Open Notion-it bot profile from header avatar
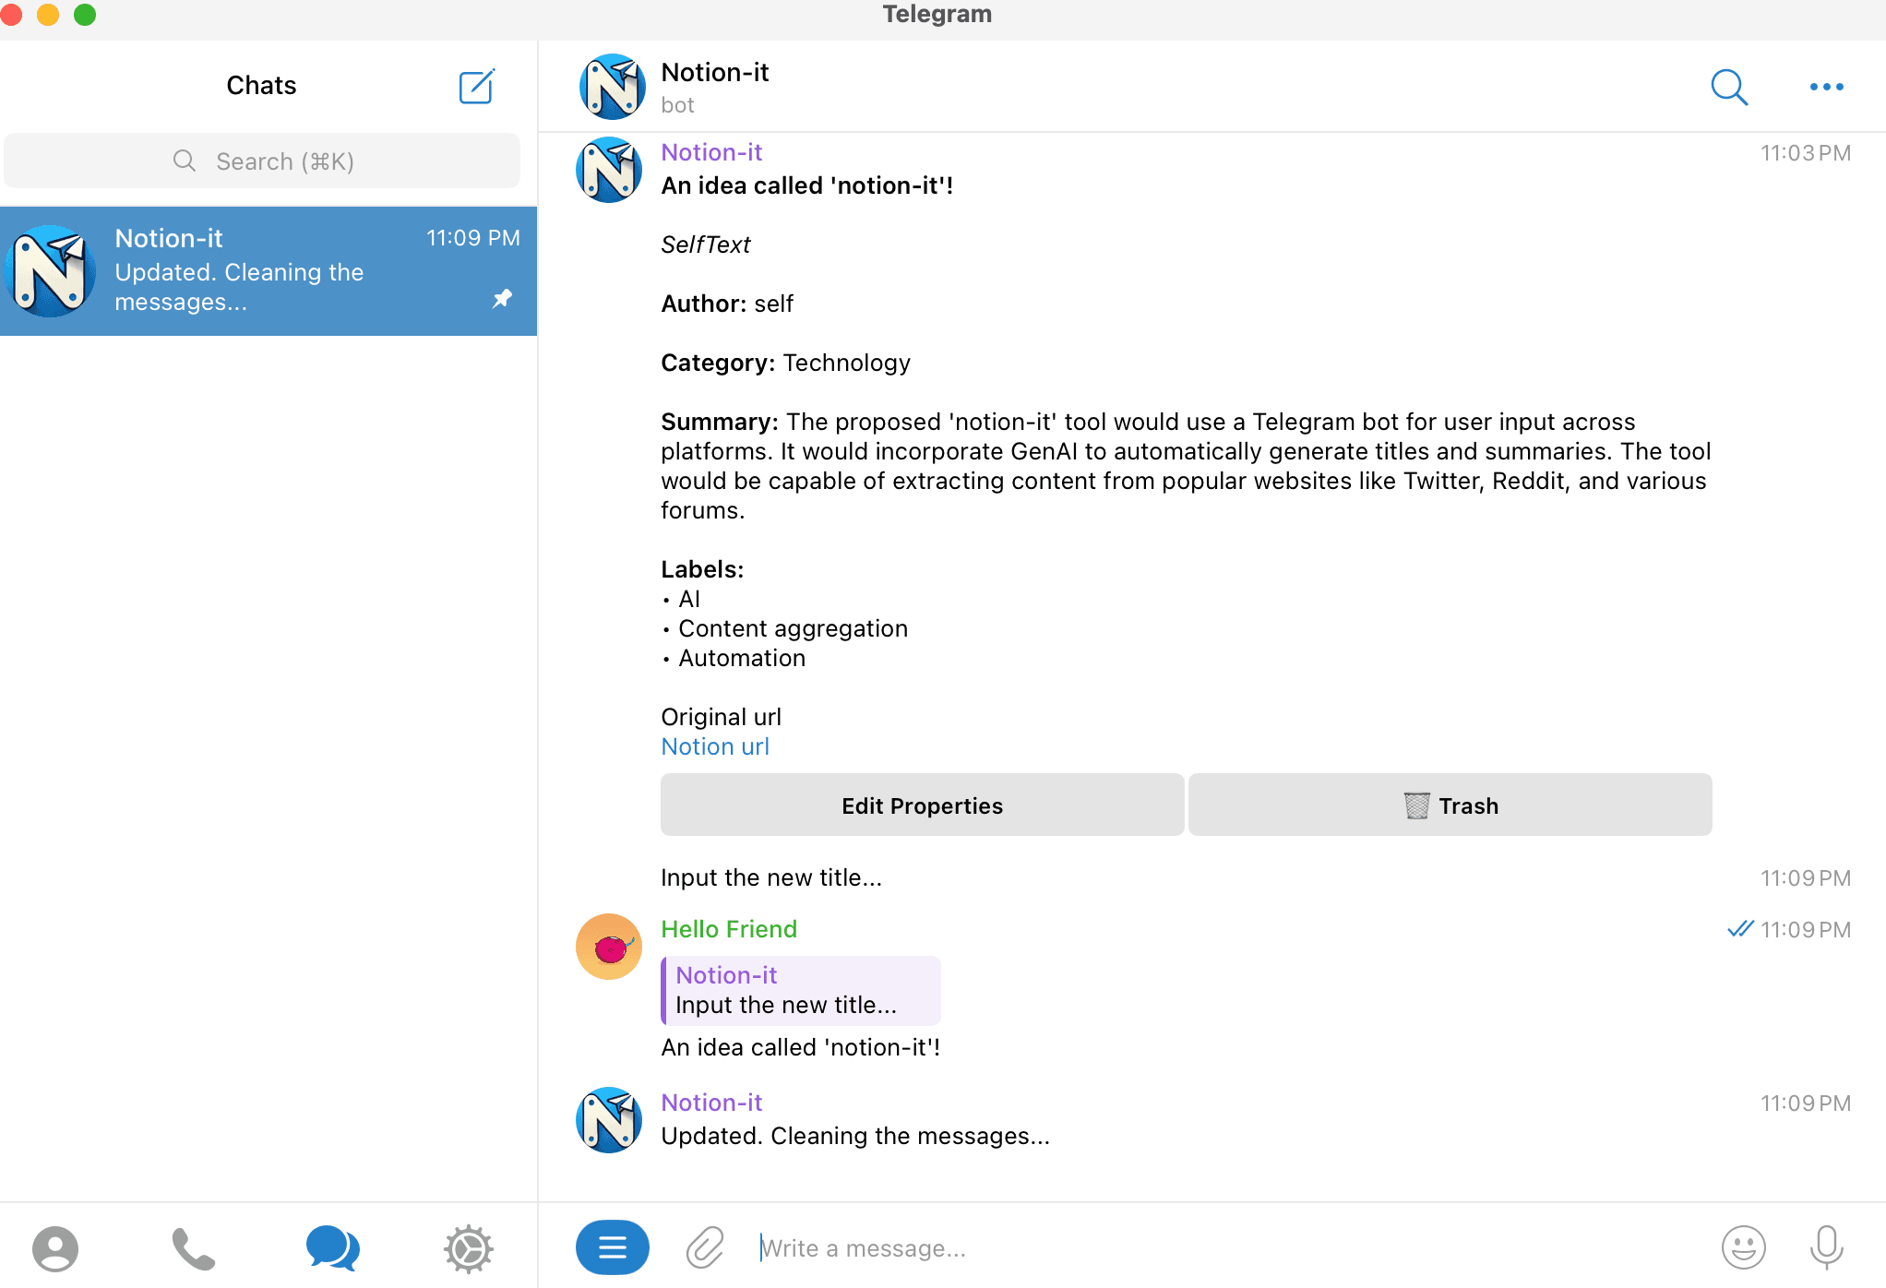 click(612, 87)
